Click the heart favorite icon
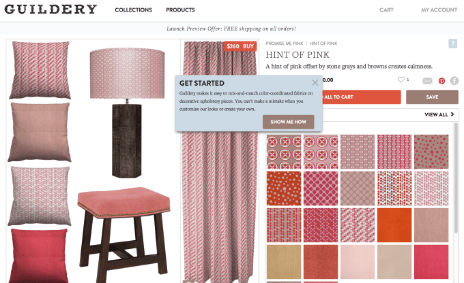Image resolution: width=464 pixels, height=283 pixels. pos(401,80)
